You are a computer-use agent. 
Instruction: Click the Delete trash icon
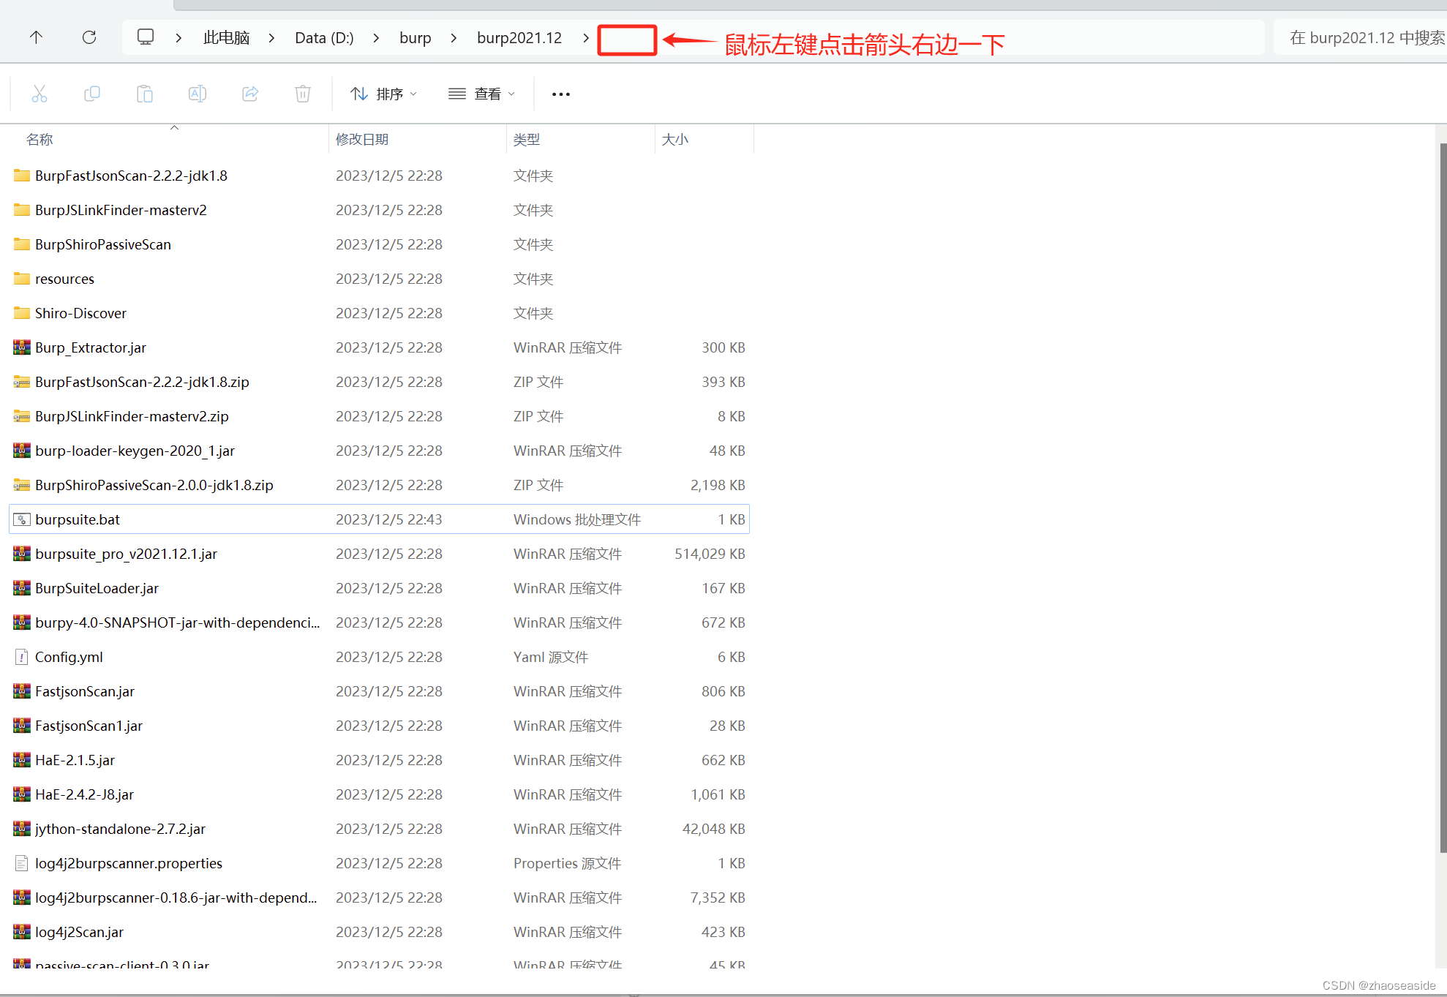pyautogui.click(x=303, y=94)
